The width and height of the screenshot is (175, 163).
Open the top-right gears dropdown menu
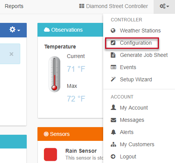coord(164,6)
